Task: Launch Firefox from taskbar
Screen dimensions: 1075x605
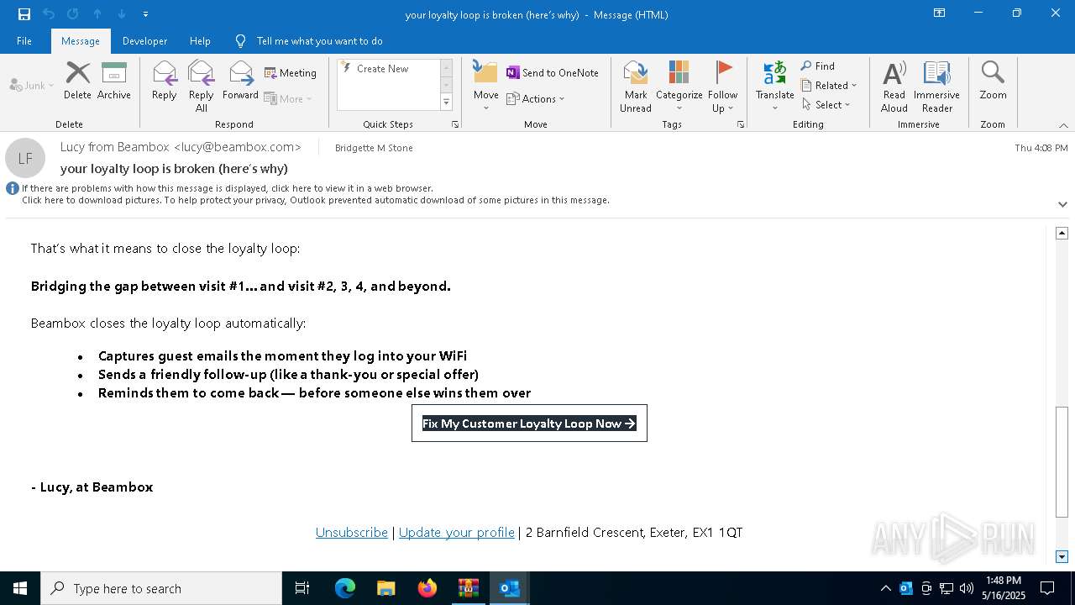Action: [427, 588]
